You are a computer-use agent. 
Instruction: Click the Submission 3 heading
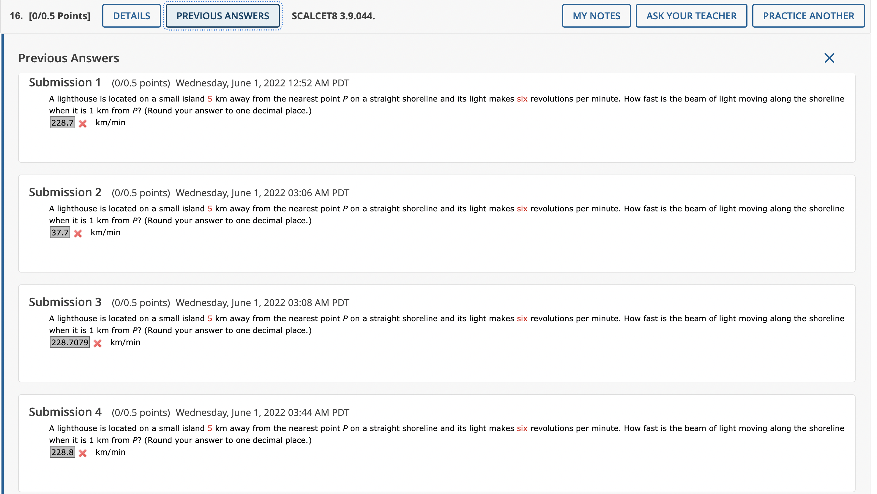[x=65, y=303]
